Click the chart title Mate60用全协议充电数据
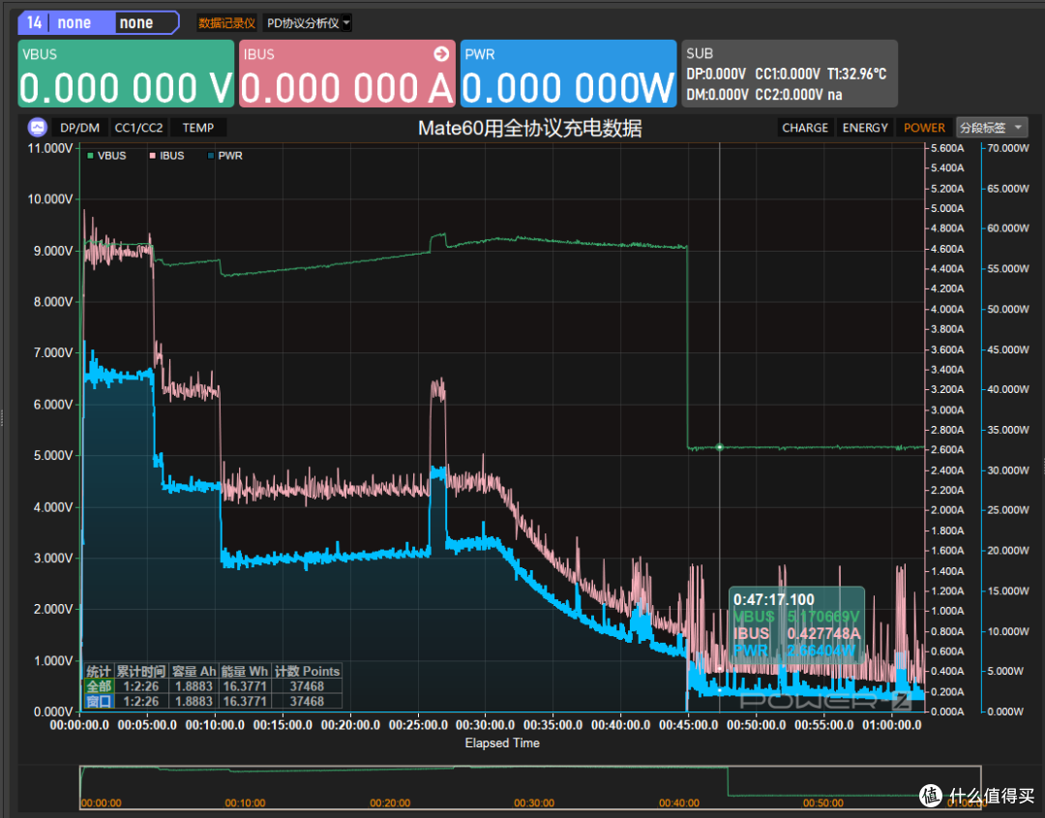 coord(530,128)
